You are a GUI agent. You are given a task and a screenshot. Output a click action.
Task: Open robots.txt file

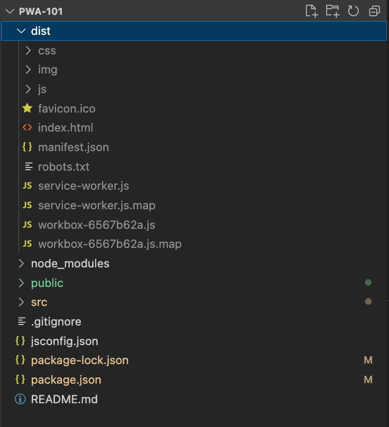(x=63, y=167)
